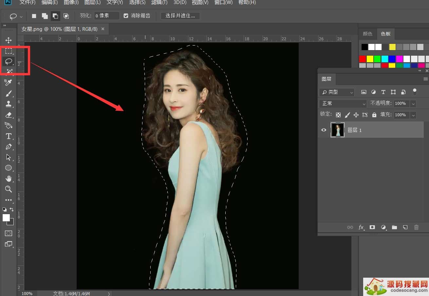429x296 pixels.
Task: Switch to the 颜色 tab
Action: [368, 34]
